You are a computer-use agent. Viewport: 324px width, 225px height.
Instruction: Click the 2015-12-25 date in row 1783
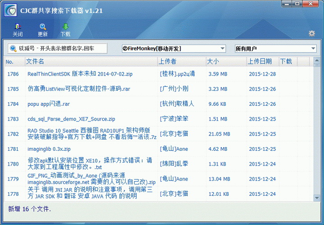coord(262,119)
